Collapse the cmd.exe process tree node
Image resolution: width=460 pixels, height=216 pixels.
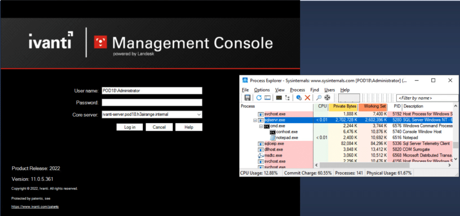point(261,126)
